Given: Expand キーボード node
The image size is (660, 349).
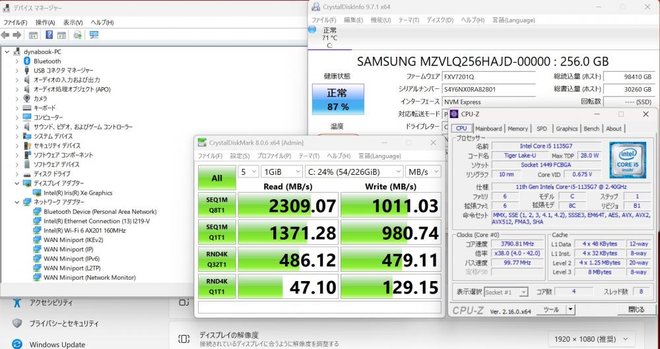Looking at the screenshot, I should [17, 108].
